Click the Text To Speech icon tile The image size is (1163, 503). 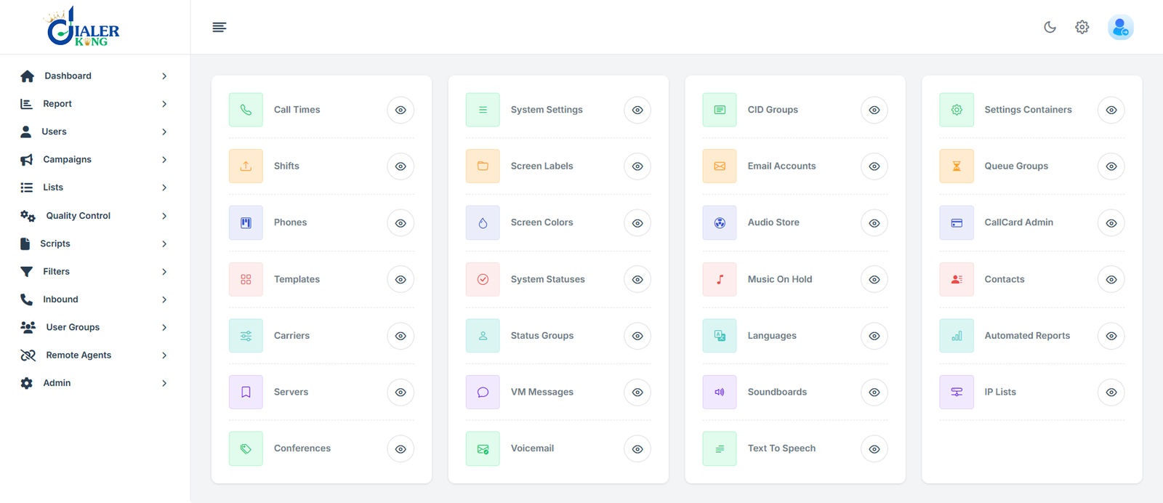[720, 448]
